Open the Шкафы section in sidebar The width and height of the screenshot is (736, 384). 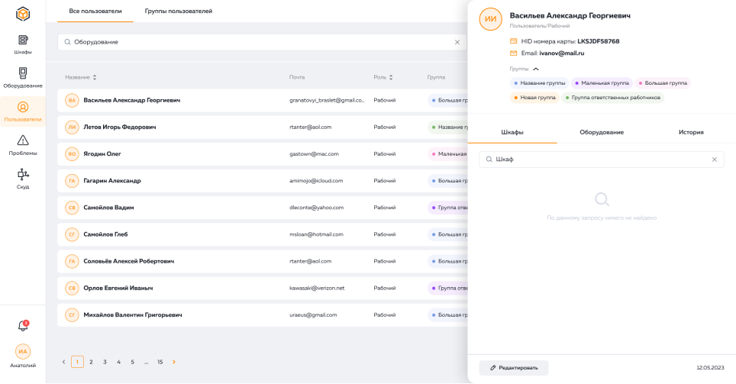22,44
